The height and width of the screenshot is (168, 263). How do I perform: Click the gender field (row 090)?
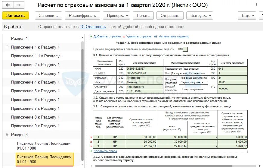coord(233,73)
